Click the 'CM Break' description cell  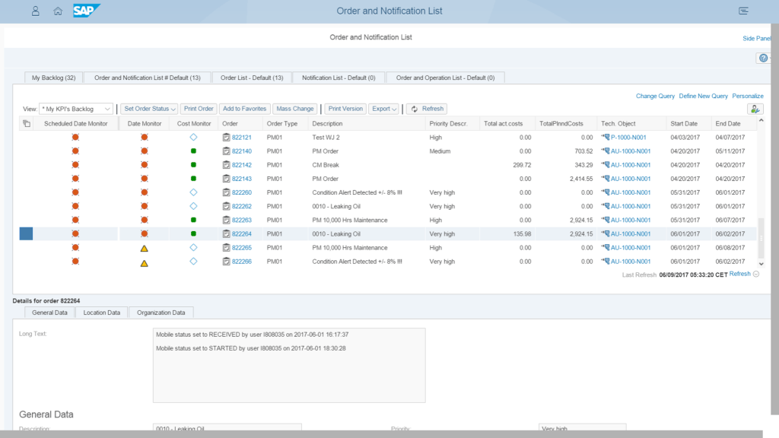click(x=326, y=165)
